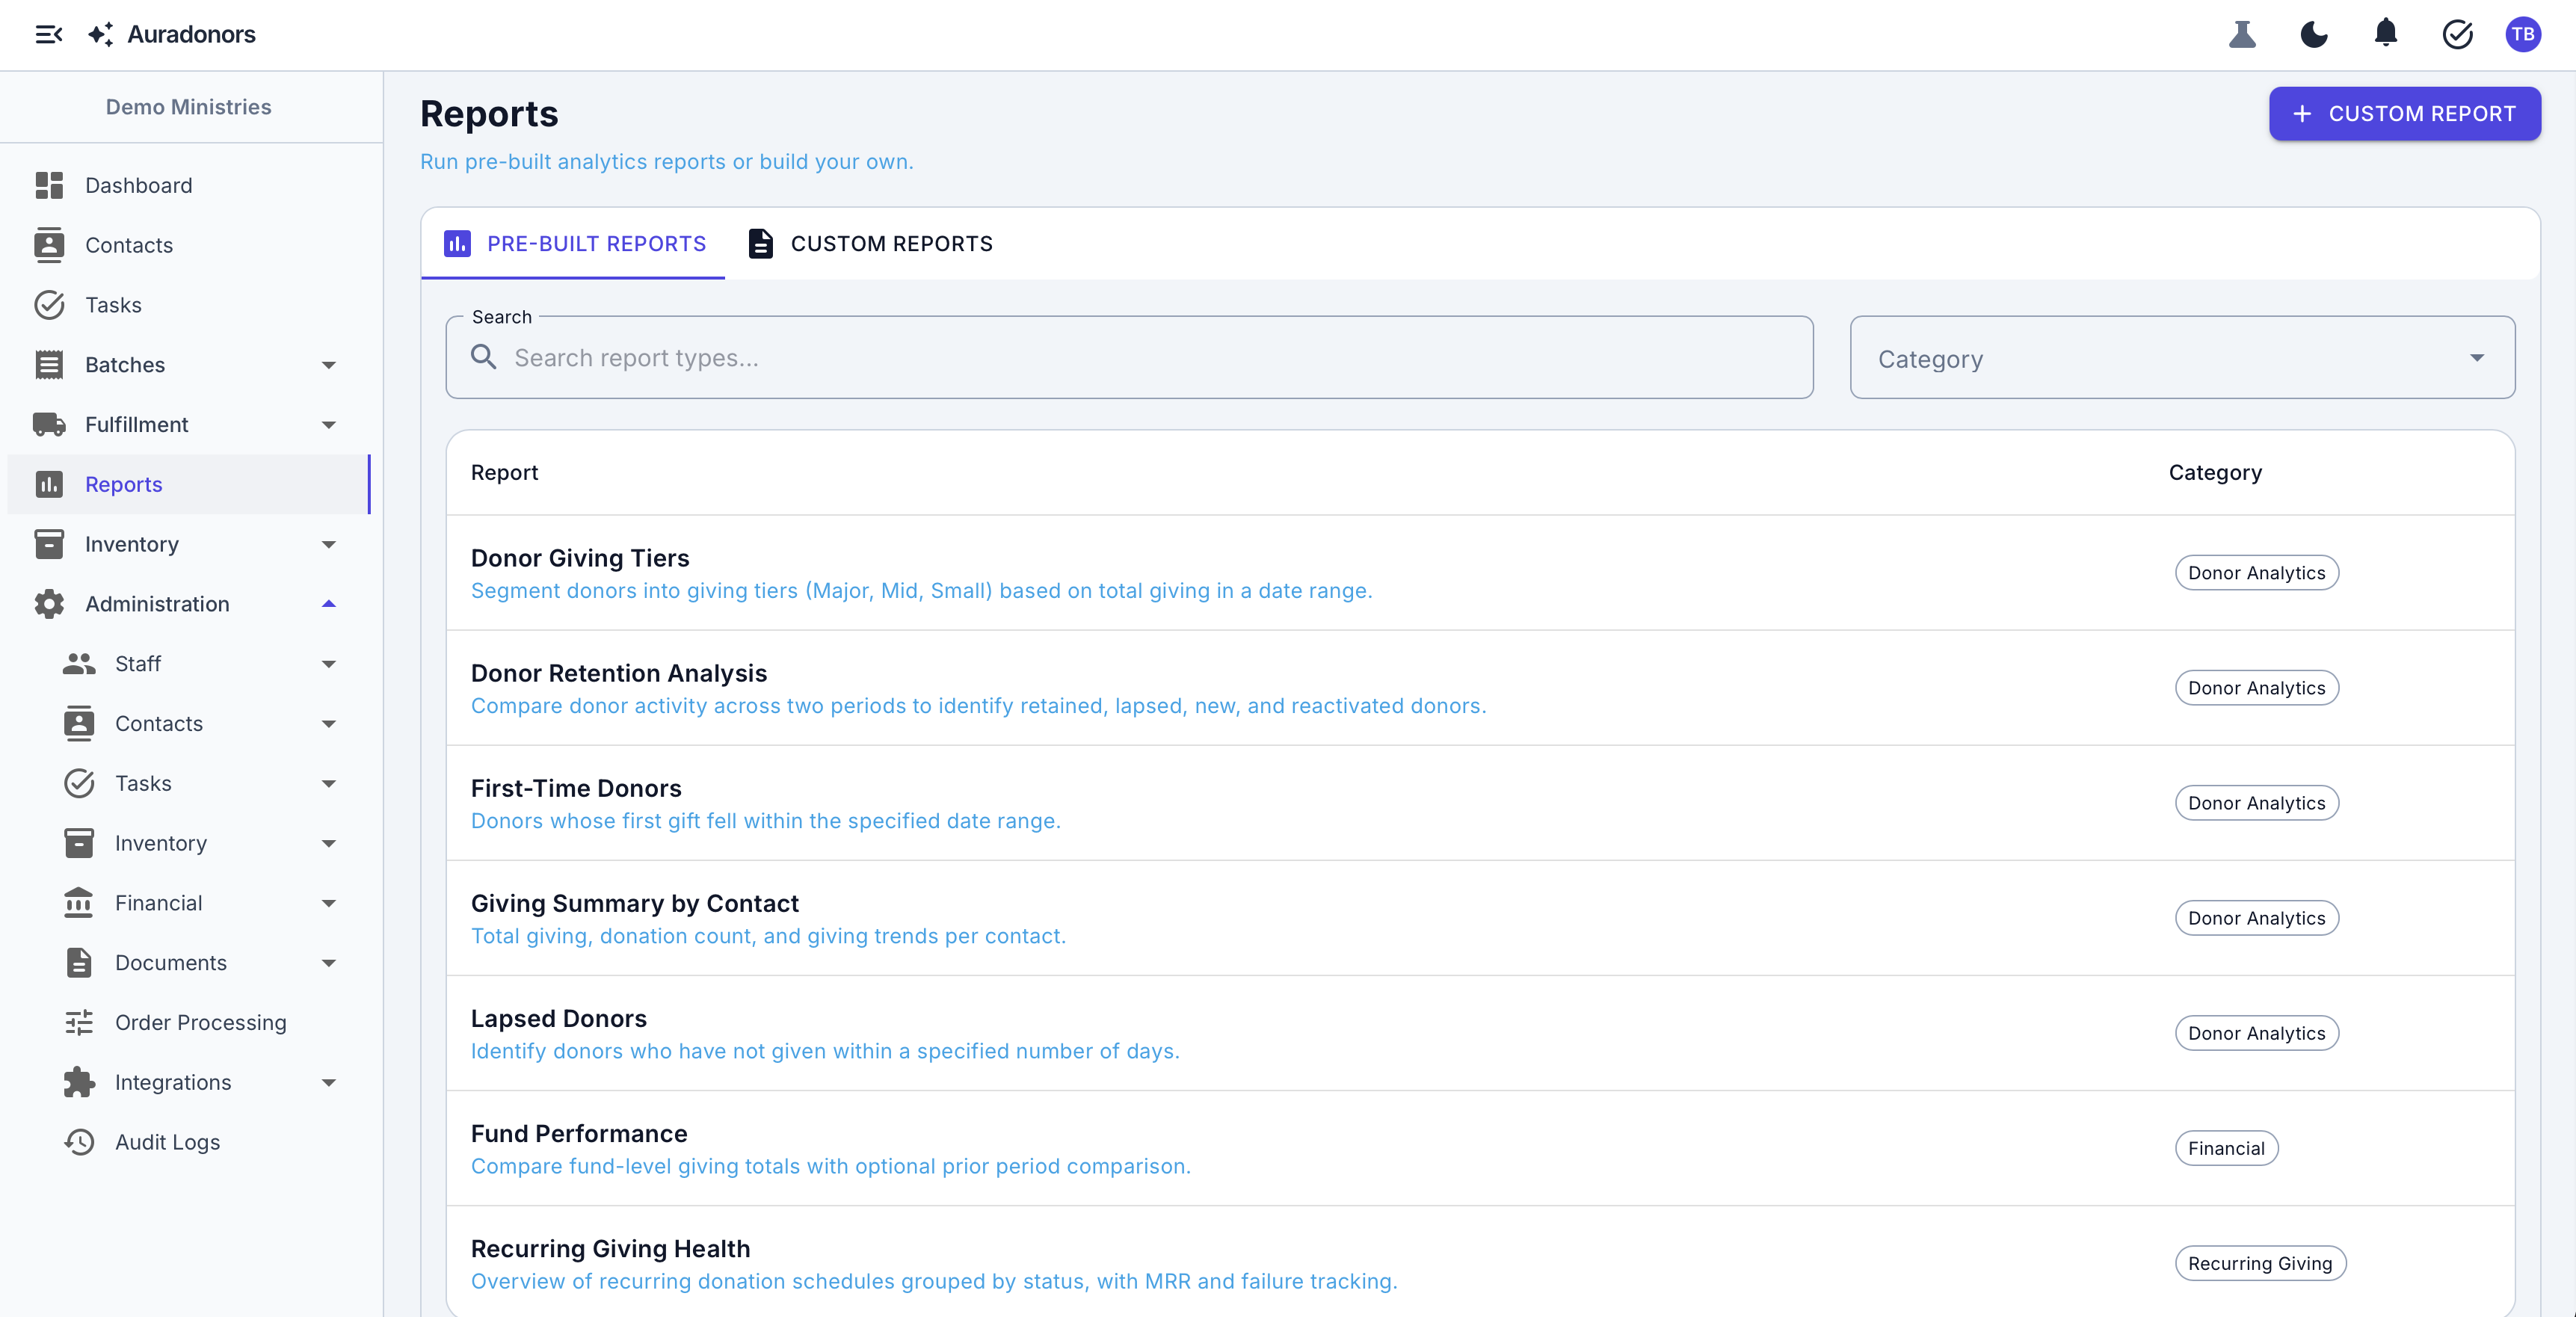
Task: Click the Custom Report button
Action: [2404, 114]
